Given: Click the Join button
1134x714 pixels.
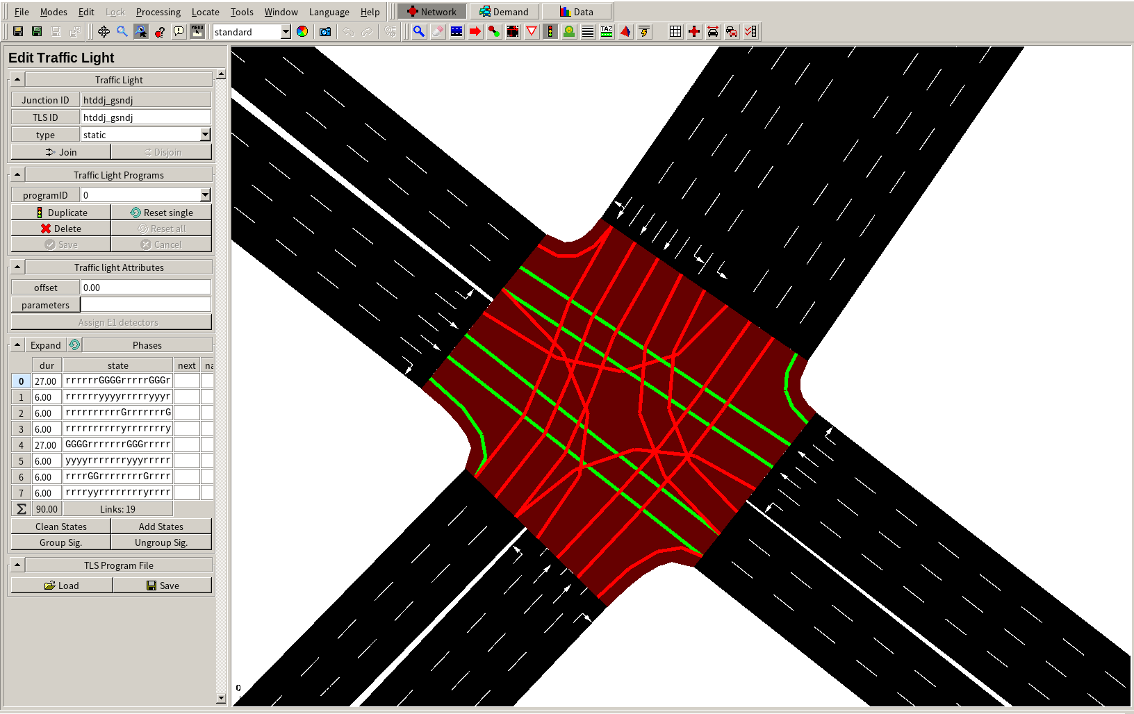Looking at the screenshot, I should point(61,152).
